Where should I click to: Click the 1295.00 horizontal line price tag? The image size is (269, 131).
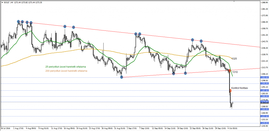[264, 83]
